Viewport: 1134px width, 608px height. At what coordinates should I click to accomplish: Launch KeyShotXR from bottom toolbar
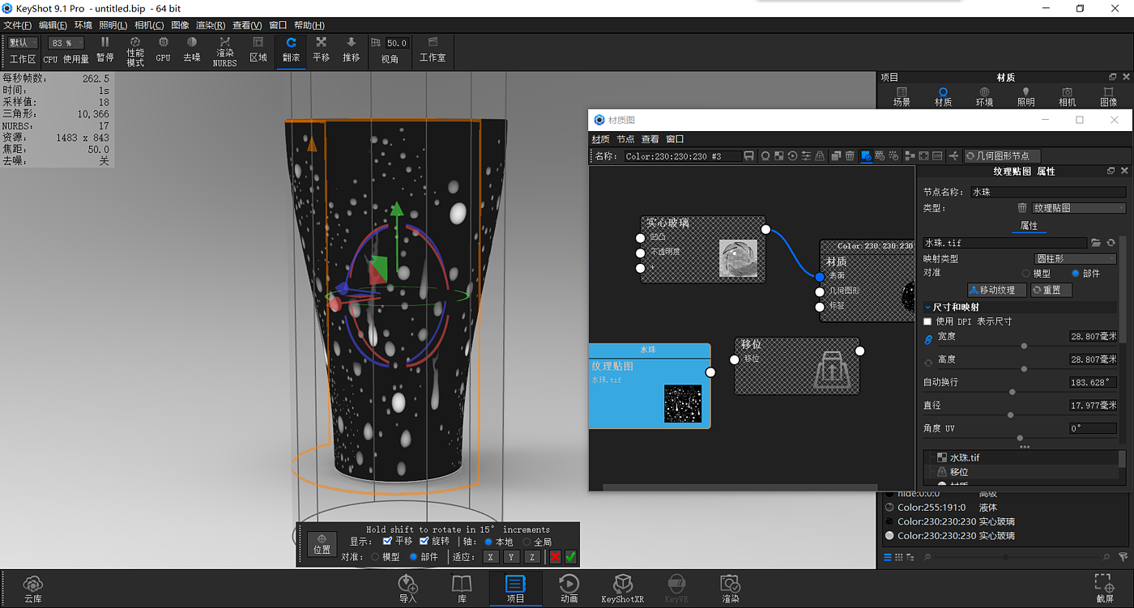(x=622, y=588)
